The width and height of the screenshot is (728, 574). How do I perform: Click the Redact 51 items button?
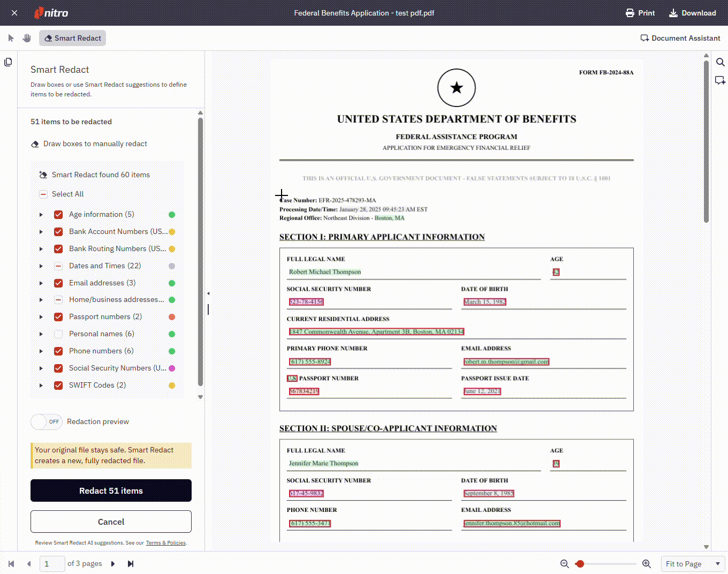click(x=111, y=490)
